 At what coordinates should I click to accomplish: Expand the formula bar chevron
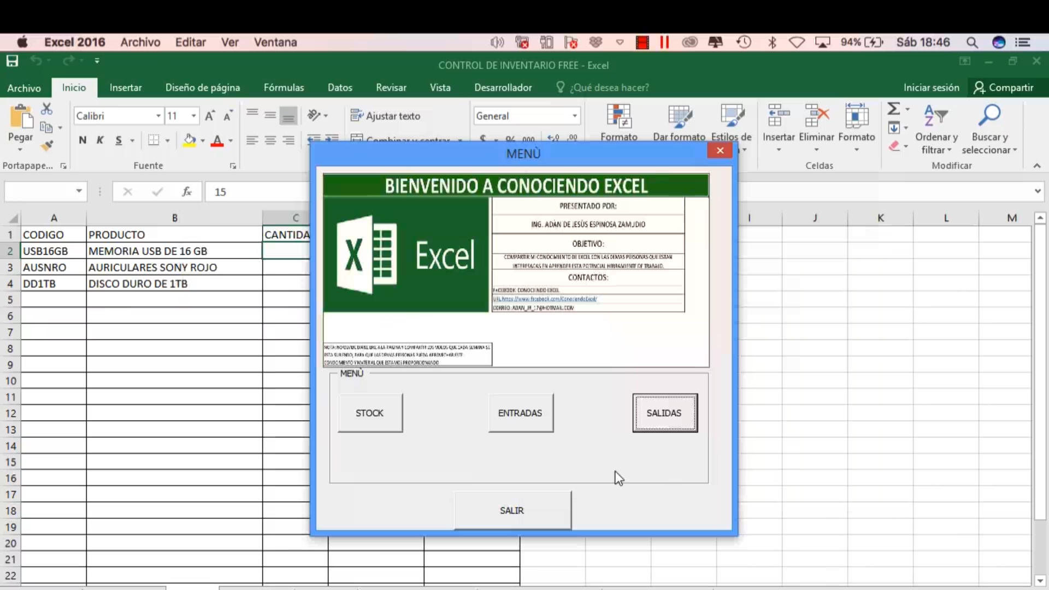click(1038, 191)
